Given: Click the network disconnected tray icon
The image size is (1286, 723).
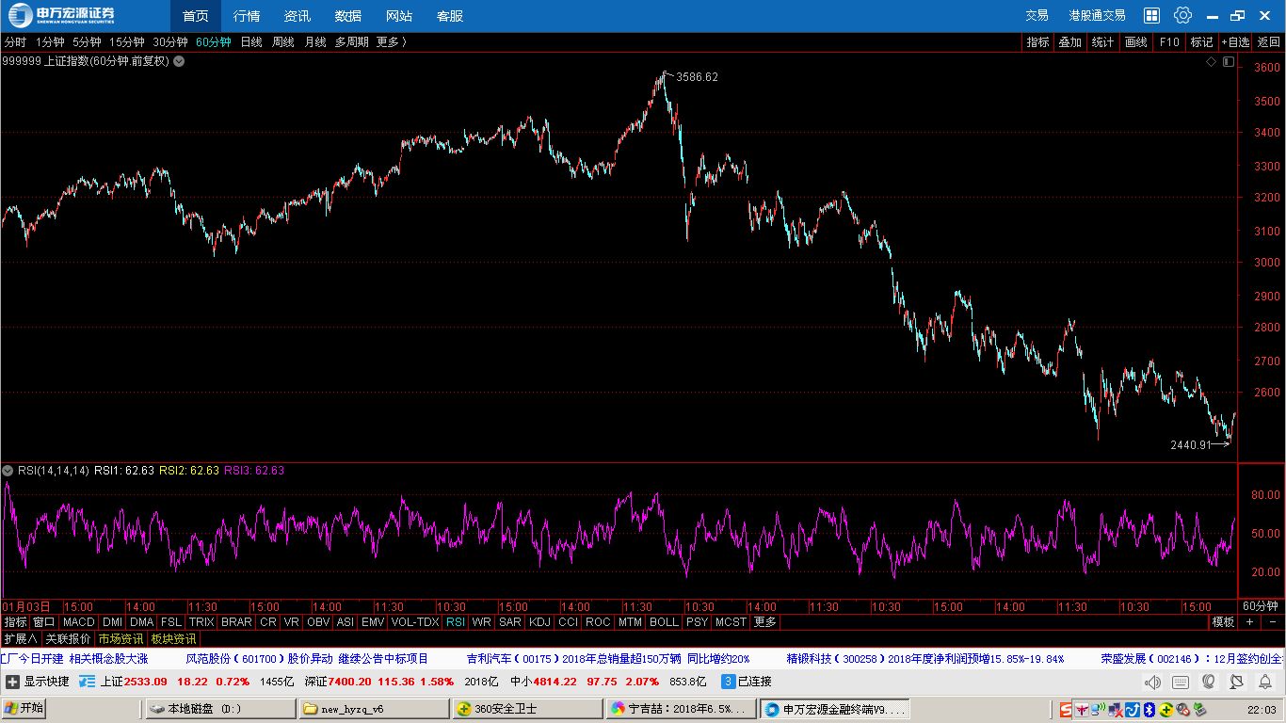Looking at the screenshot, I should point(1116,709).
